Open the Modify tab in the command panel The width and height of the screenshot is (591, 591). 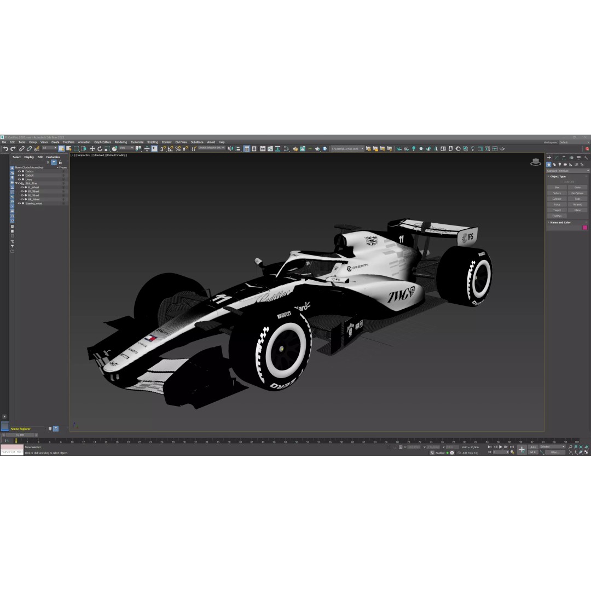pos(557,158)
